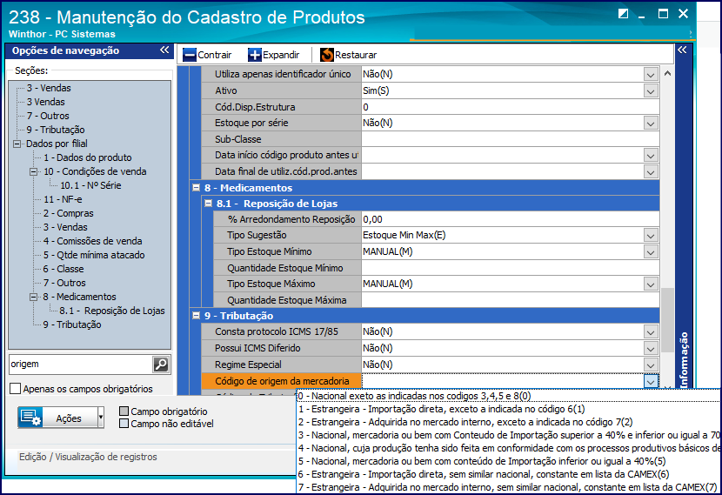722x495 pixels.
Task: Collapse 8 - Medicamentos tree node
Action: click(x=34, y=297)
